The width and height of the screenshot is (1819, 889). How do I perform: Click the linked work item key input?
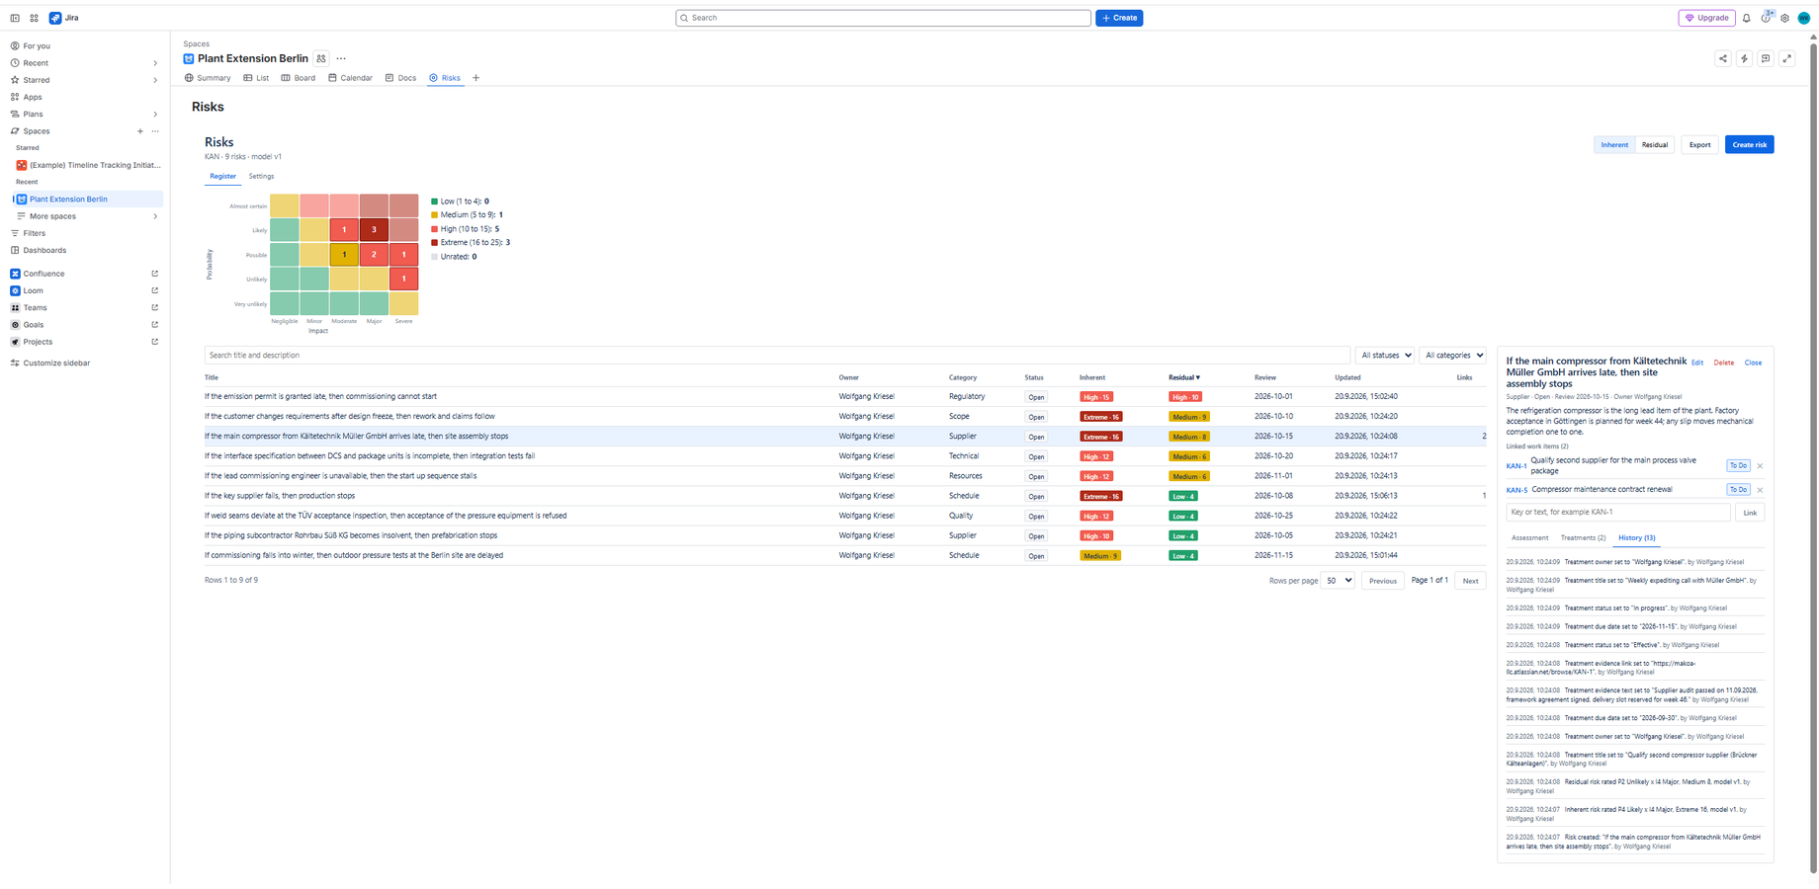(x=1618, y=513)
